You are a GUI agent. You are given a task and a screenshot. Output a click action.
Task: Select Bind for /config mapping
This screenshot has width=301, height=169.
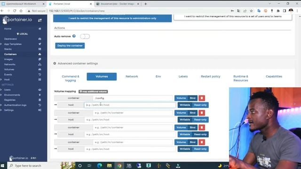192,98
